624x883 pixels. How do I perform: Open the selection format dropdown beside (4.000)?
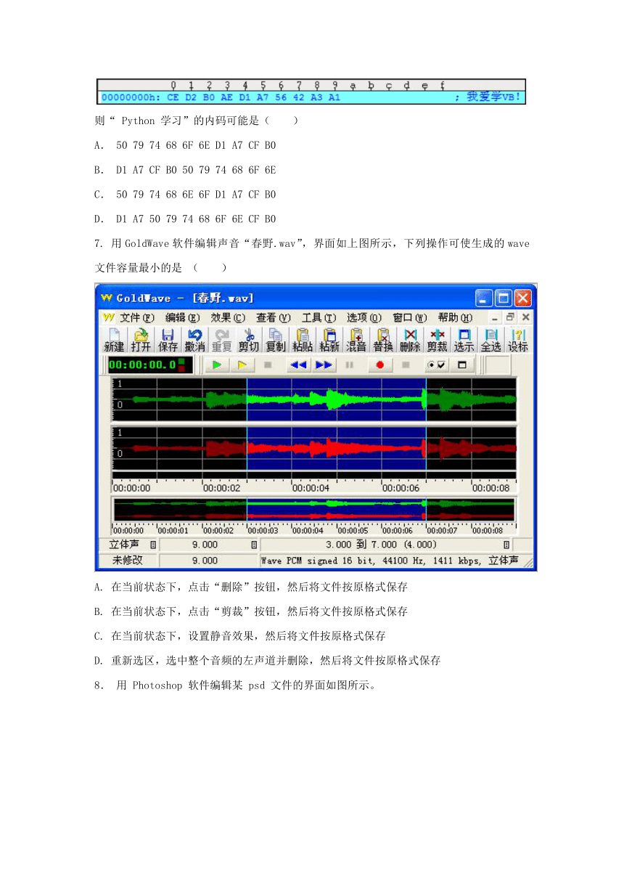click(x=506, y=545)
